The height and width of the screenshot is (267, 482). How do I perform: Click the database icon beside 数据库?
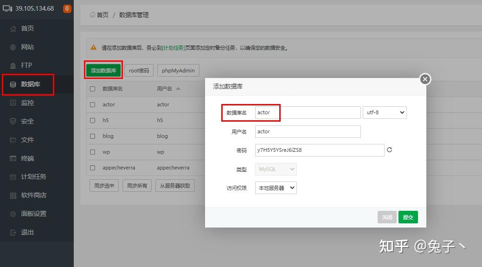coord(13,85)
